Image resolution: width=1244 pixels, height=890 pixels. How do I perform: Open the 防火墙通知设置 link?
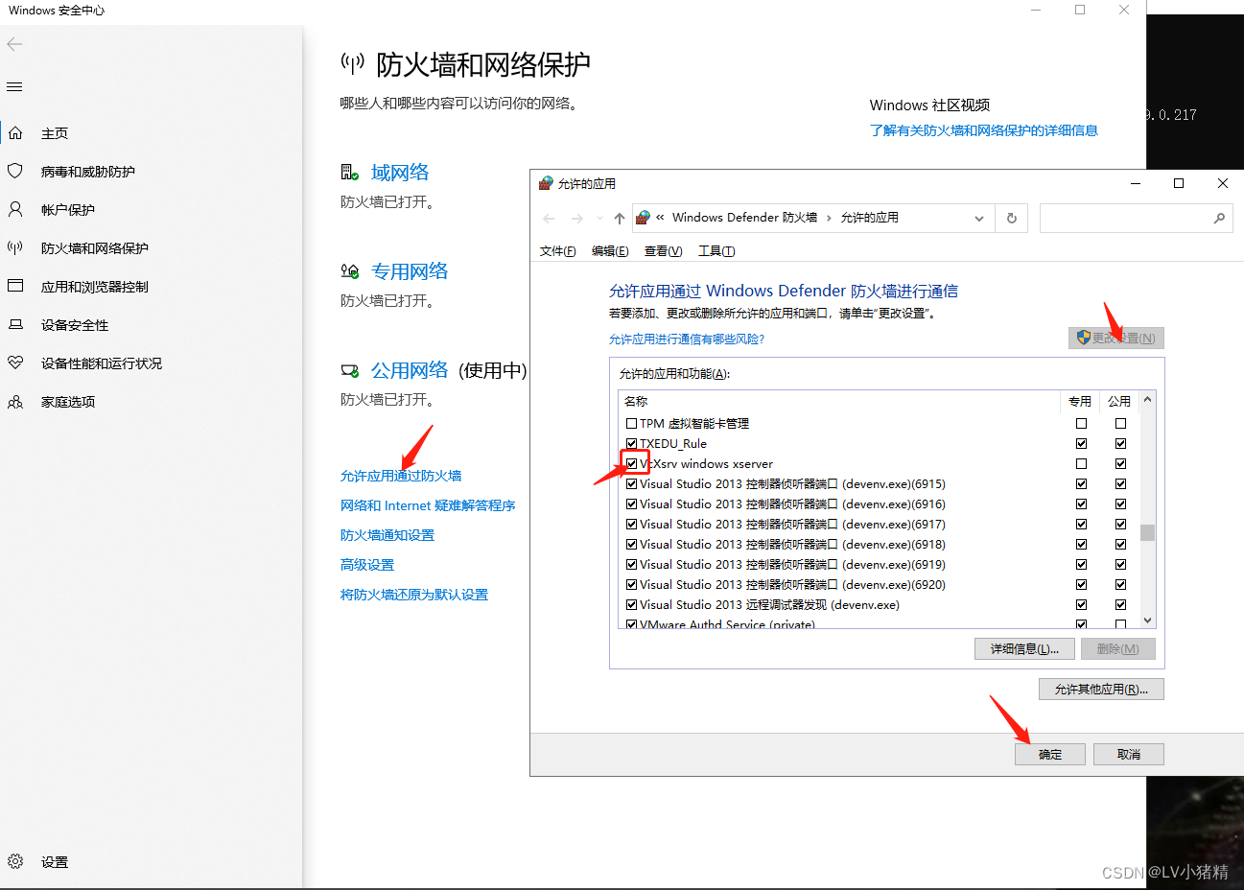tap(387, 535)
